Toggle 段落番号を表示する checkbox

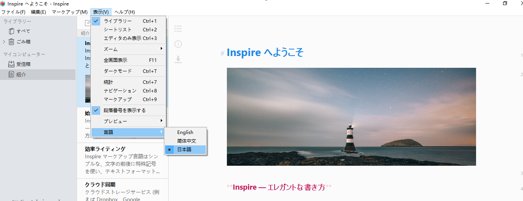point(128,110)
